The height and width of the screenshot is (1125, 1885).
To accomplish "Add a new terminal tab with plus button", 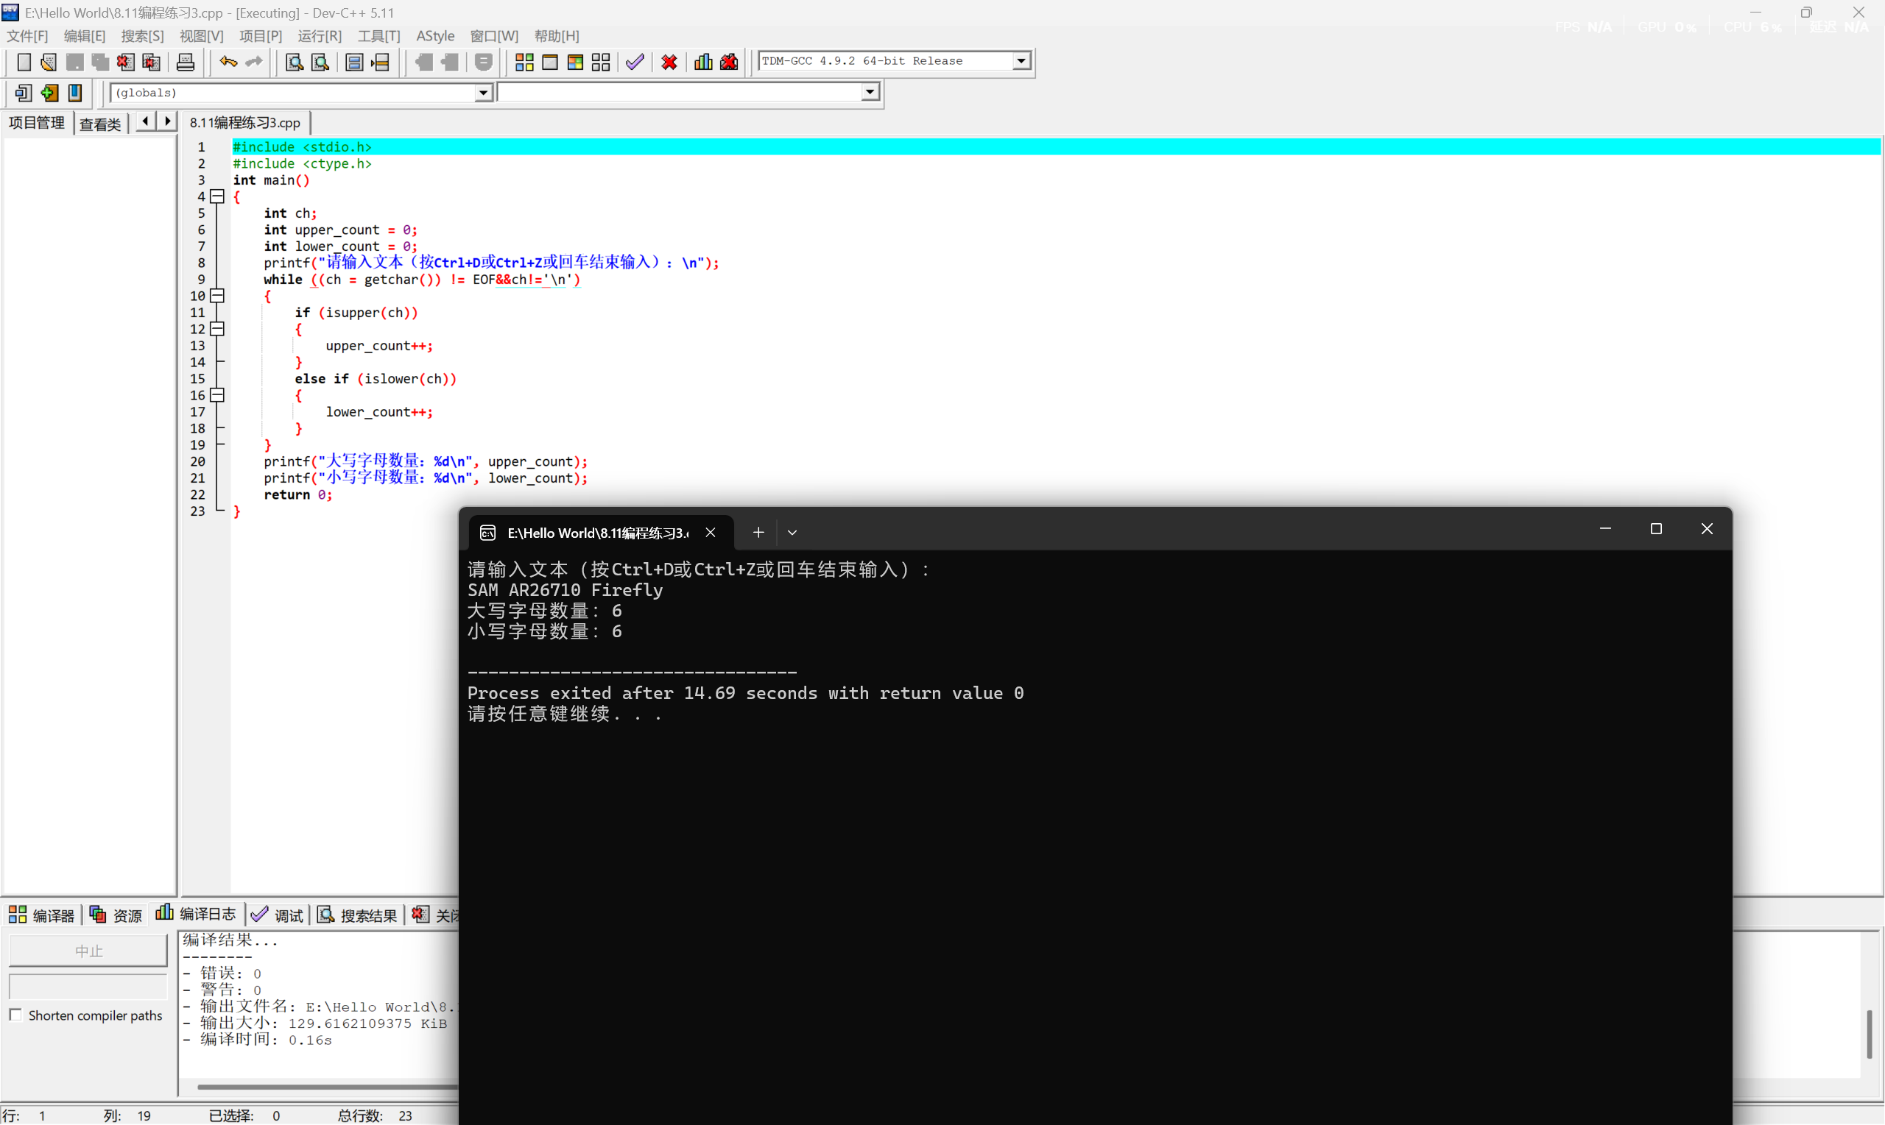I will click(x=758, y=533).
